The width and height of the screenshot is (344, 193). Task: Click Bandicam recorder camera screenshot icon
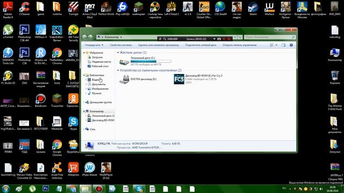(219, 39)
